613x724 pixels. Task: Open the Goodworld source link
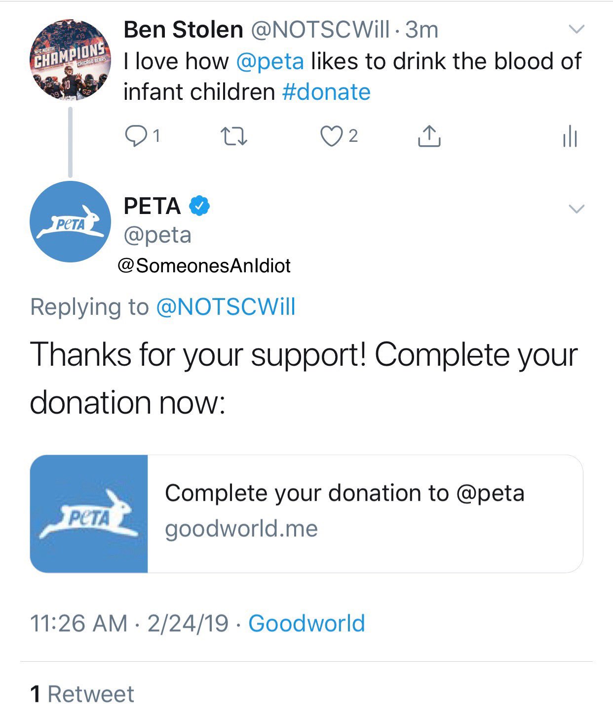(x=306, y=623)
